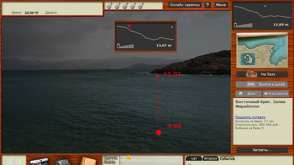
Task: Click the first silver medal icon
Action: [109, 6]
